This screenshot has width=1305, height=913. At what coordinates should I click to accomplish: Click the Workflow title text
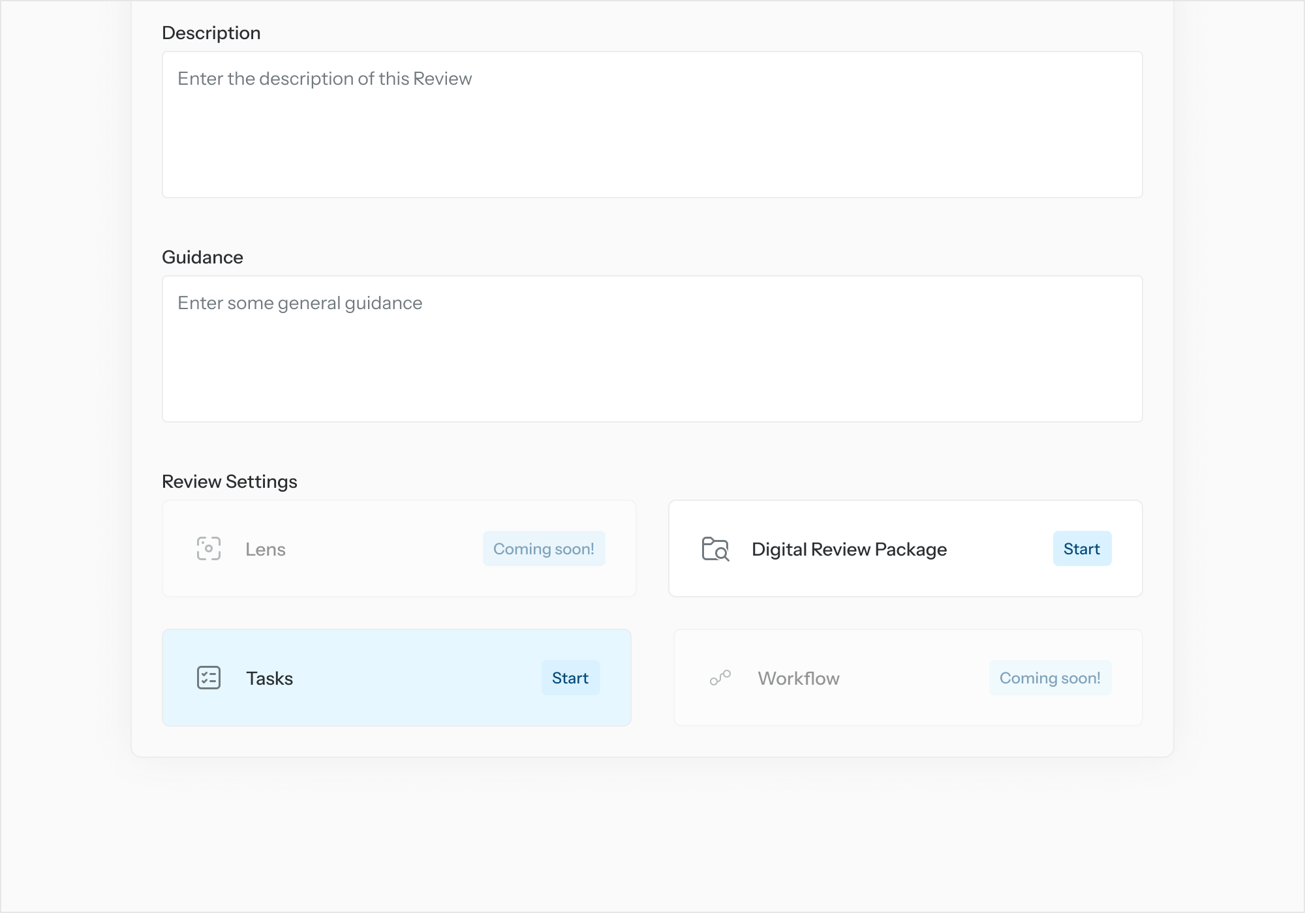click(x=798, y=678)
